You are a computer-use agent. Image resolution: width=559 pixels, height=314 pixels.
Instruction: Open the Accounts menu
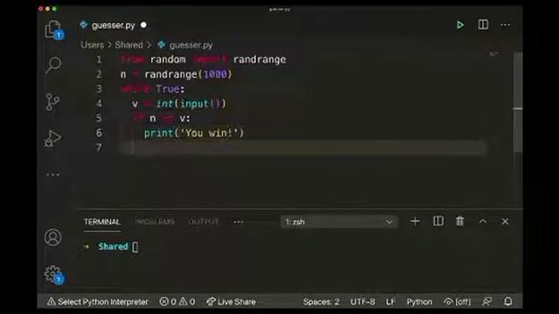coord(52,237)
